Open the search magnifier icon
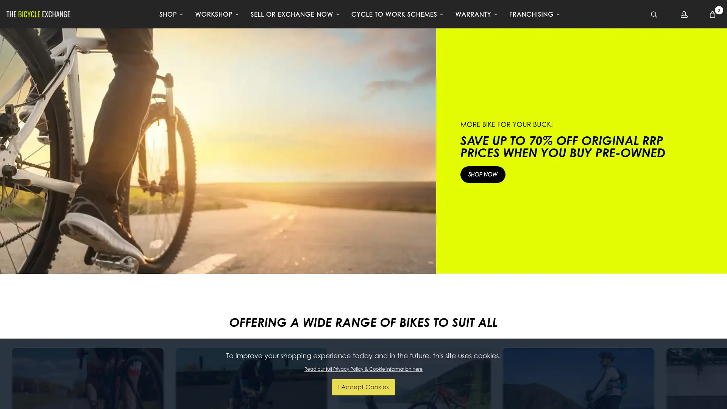The width and height of the screenshot is (727, 409). (x=654, y=14)
